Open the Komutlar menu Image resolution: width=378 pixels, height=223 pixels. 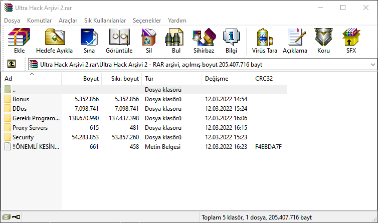[x=39, y=21]
